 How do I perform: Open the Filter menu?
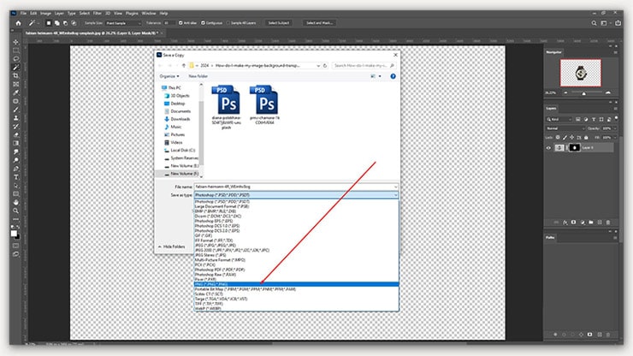click(x=98, y=14)
